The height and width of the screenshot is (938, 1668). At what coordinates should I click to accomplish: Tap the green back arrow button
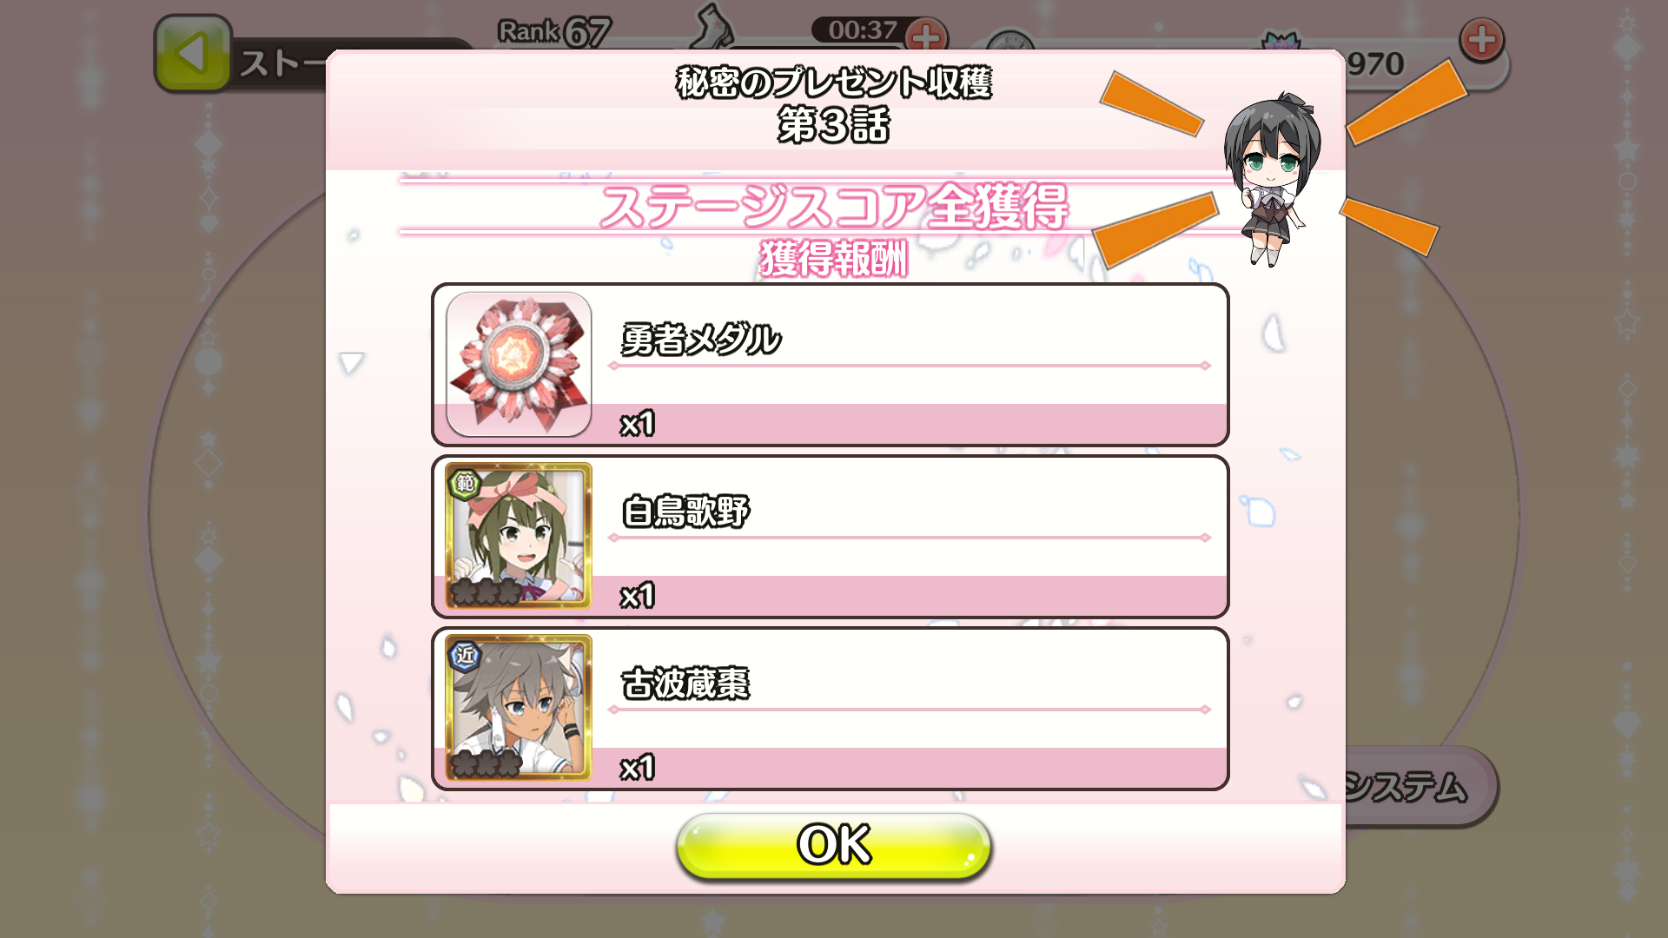(193, 54)
